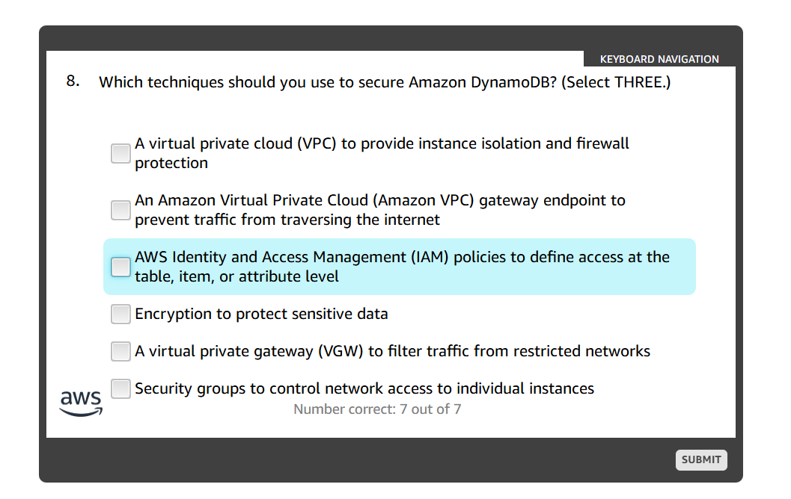Check the virtual private gateway (VGW) checkbox
Screen dimensions: 791x499
(120, 351)
